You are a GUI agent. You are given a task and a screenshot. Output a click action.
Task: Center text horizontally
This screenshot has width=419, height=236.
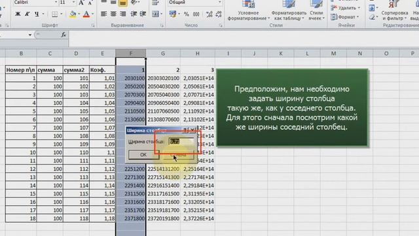[x=113, y=14]
